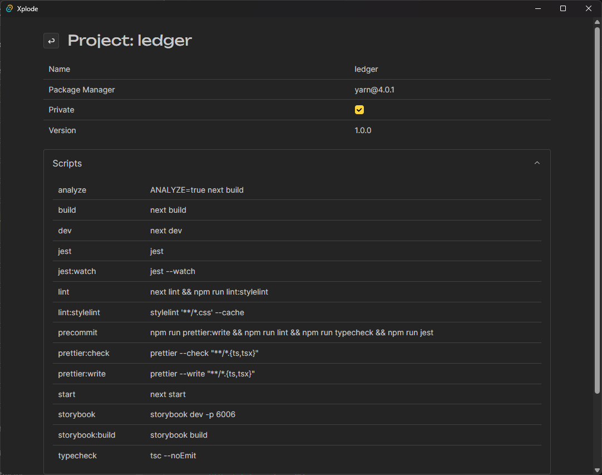This screenshot has width=602, height=475.
Task: Click the 1.0.0 version value
Action: [x=363, y=130]
